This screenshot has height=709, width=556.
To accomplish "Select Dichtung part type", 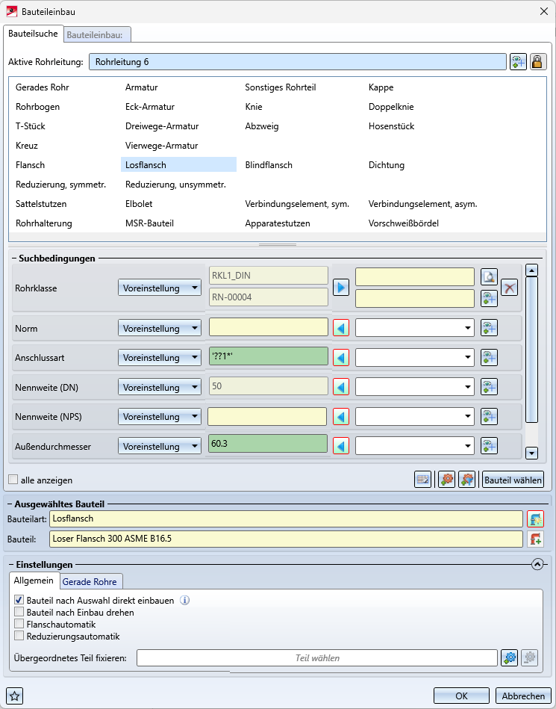I will pyautogui.click(x=386, y=165).
